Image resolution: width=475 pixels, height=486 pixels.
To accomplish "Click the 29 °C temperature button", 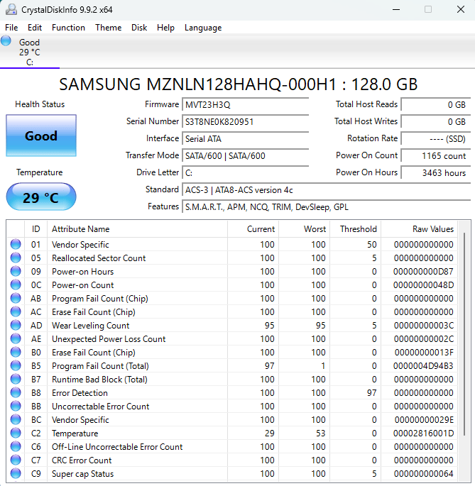I will (41, 197).
